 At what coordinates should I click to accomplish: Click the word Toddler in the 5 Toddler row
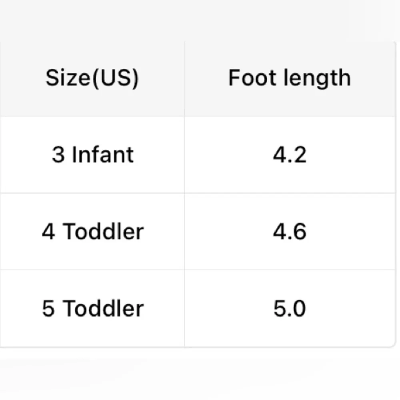tap(103, 308)
